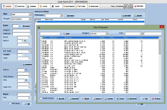The image size is (167, 110).
Task: Click the Bayar input field
Action: (23, 94)
